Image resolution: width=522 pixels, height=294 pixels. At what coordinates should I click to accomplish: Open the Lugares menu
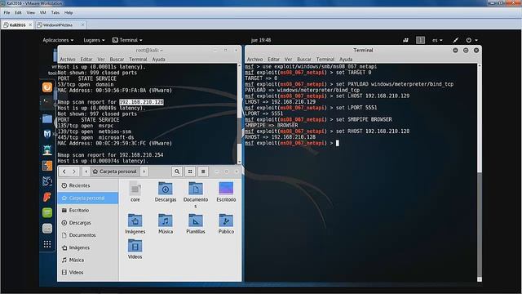click(94, 40)
